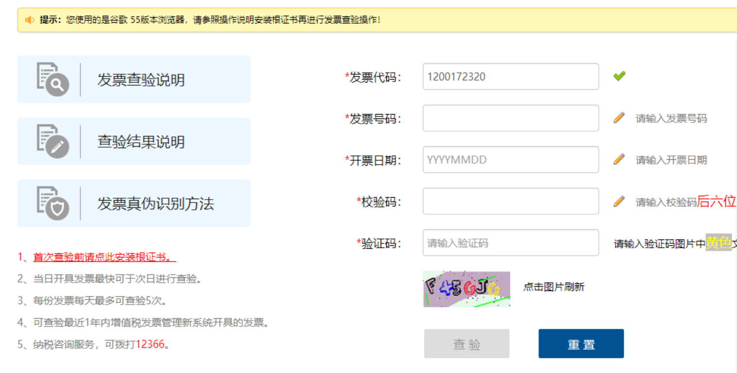Click the green checkmark beside 发票代码
This screenshot has height=373, width=737.
point(619,76)
